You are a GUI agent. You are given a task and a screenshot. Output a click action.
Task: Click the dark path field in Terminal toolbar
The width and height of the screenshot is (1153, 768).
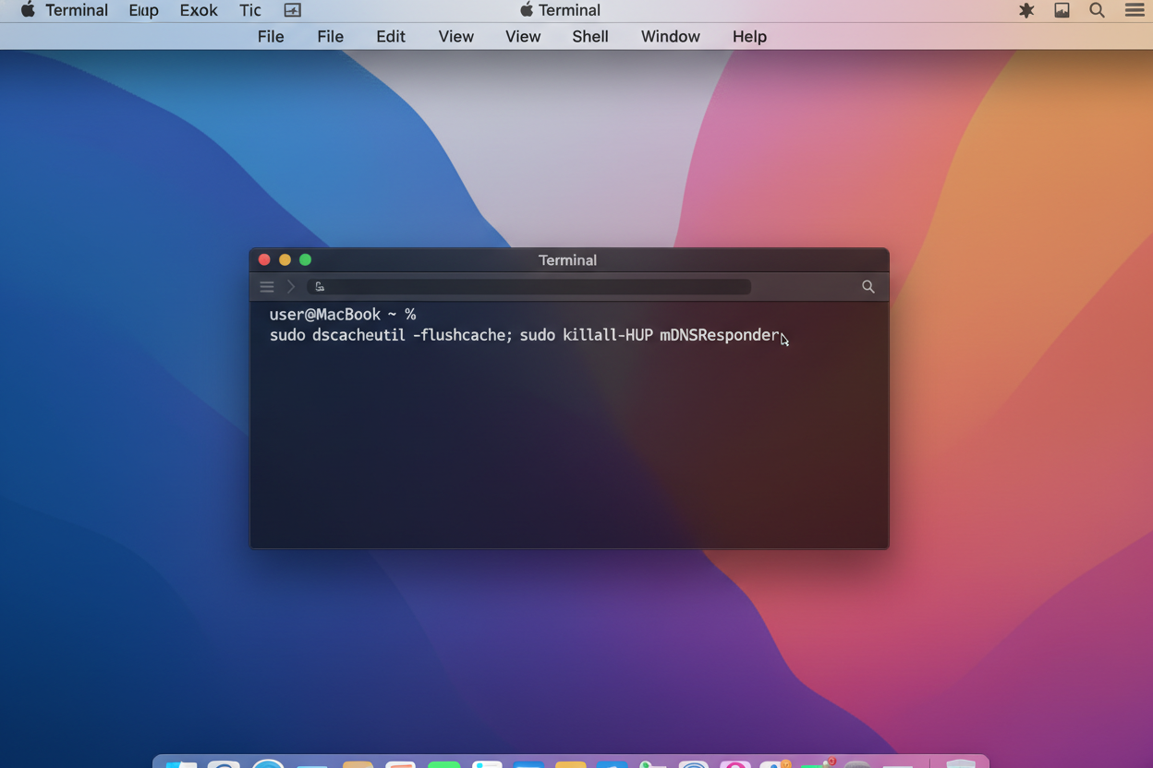click(528, 287)
